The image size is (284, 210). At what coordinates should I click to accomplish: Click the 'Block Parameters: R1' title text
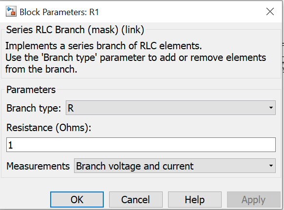click(x=59, y=12)
